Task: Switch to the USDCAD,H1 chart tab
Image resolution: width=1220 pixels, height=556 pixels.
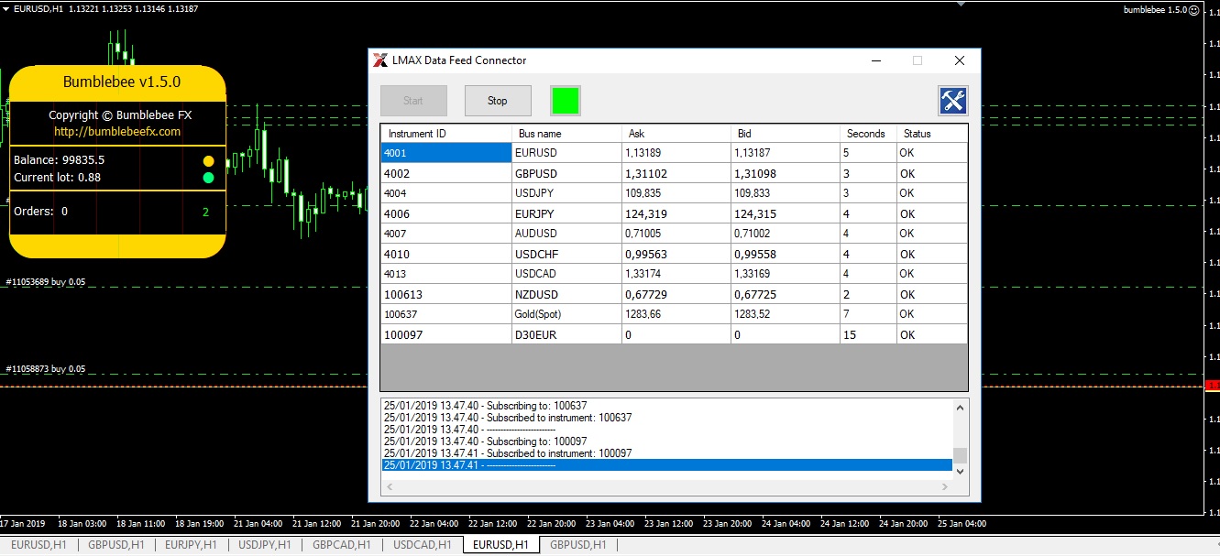Action: [423, 544]
